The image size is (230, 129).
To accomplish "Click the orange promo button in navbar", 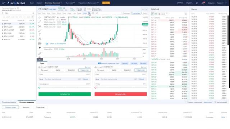I will click(x=106, y=3).
